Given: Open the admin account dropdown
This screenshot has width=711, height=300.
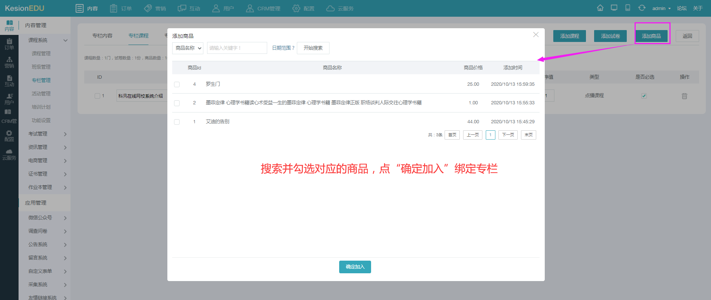Looking at the screenshot, I should (x=661, y=8).
